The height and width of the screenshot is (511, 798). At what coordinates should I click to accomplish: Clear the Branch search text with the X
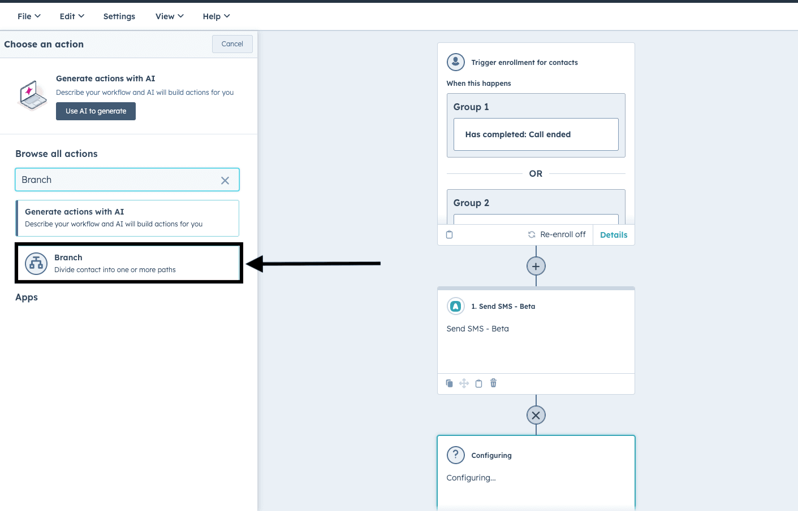tap(225, 180)
